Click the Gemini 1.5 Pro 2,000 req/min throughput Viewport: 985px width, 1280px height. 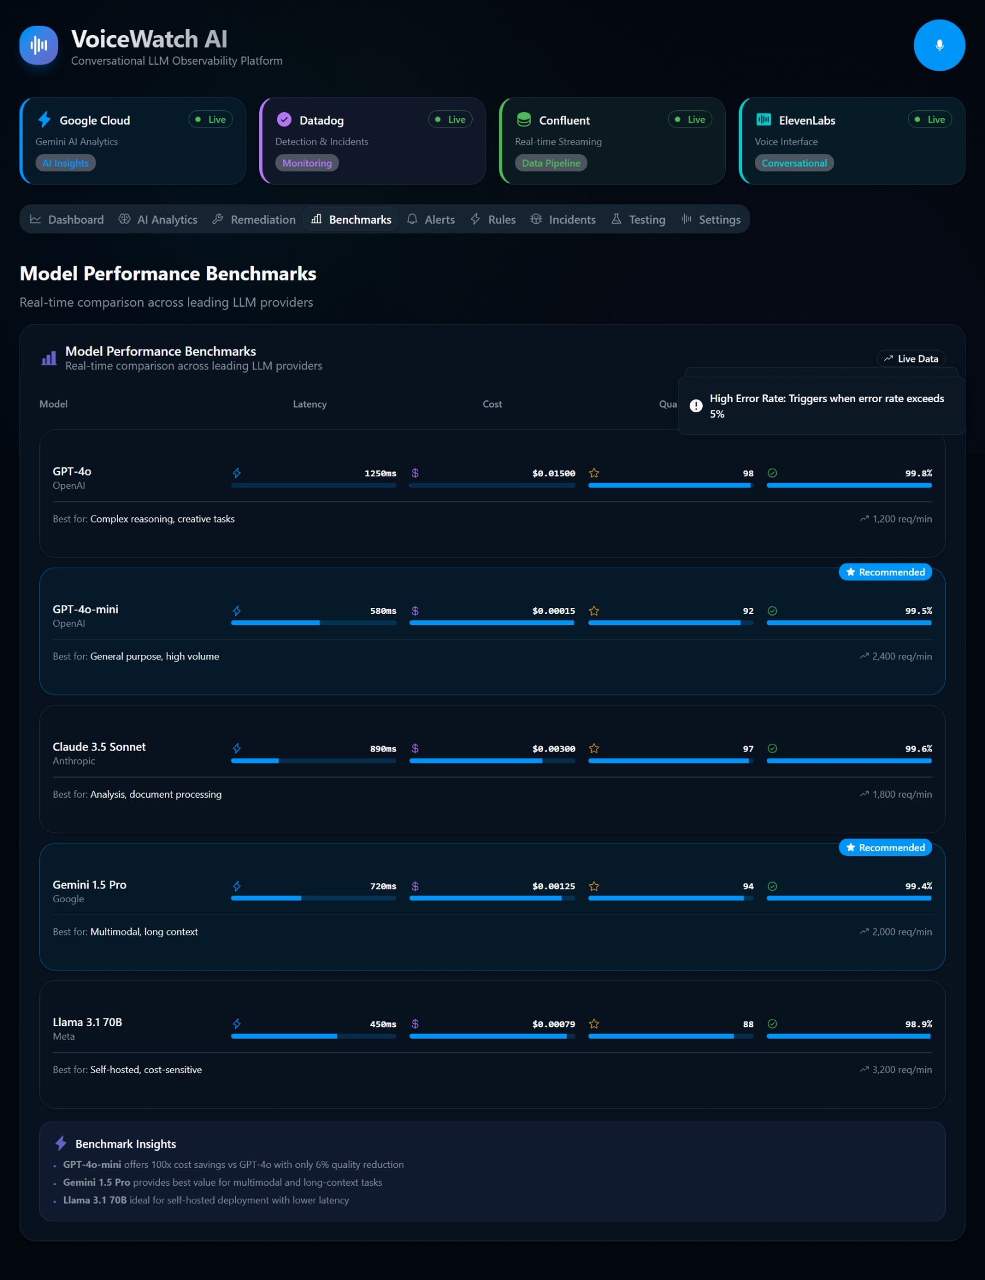pos(895,932)
